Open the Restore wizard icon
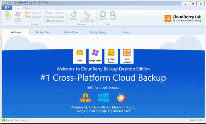The width and height of the screenshot is (206, 124). (x=73, y=16)
